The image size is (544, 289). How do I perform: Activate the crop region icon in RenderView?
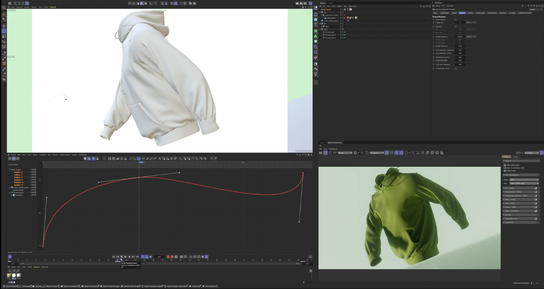367,153
